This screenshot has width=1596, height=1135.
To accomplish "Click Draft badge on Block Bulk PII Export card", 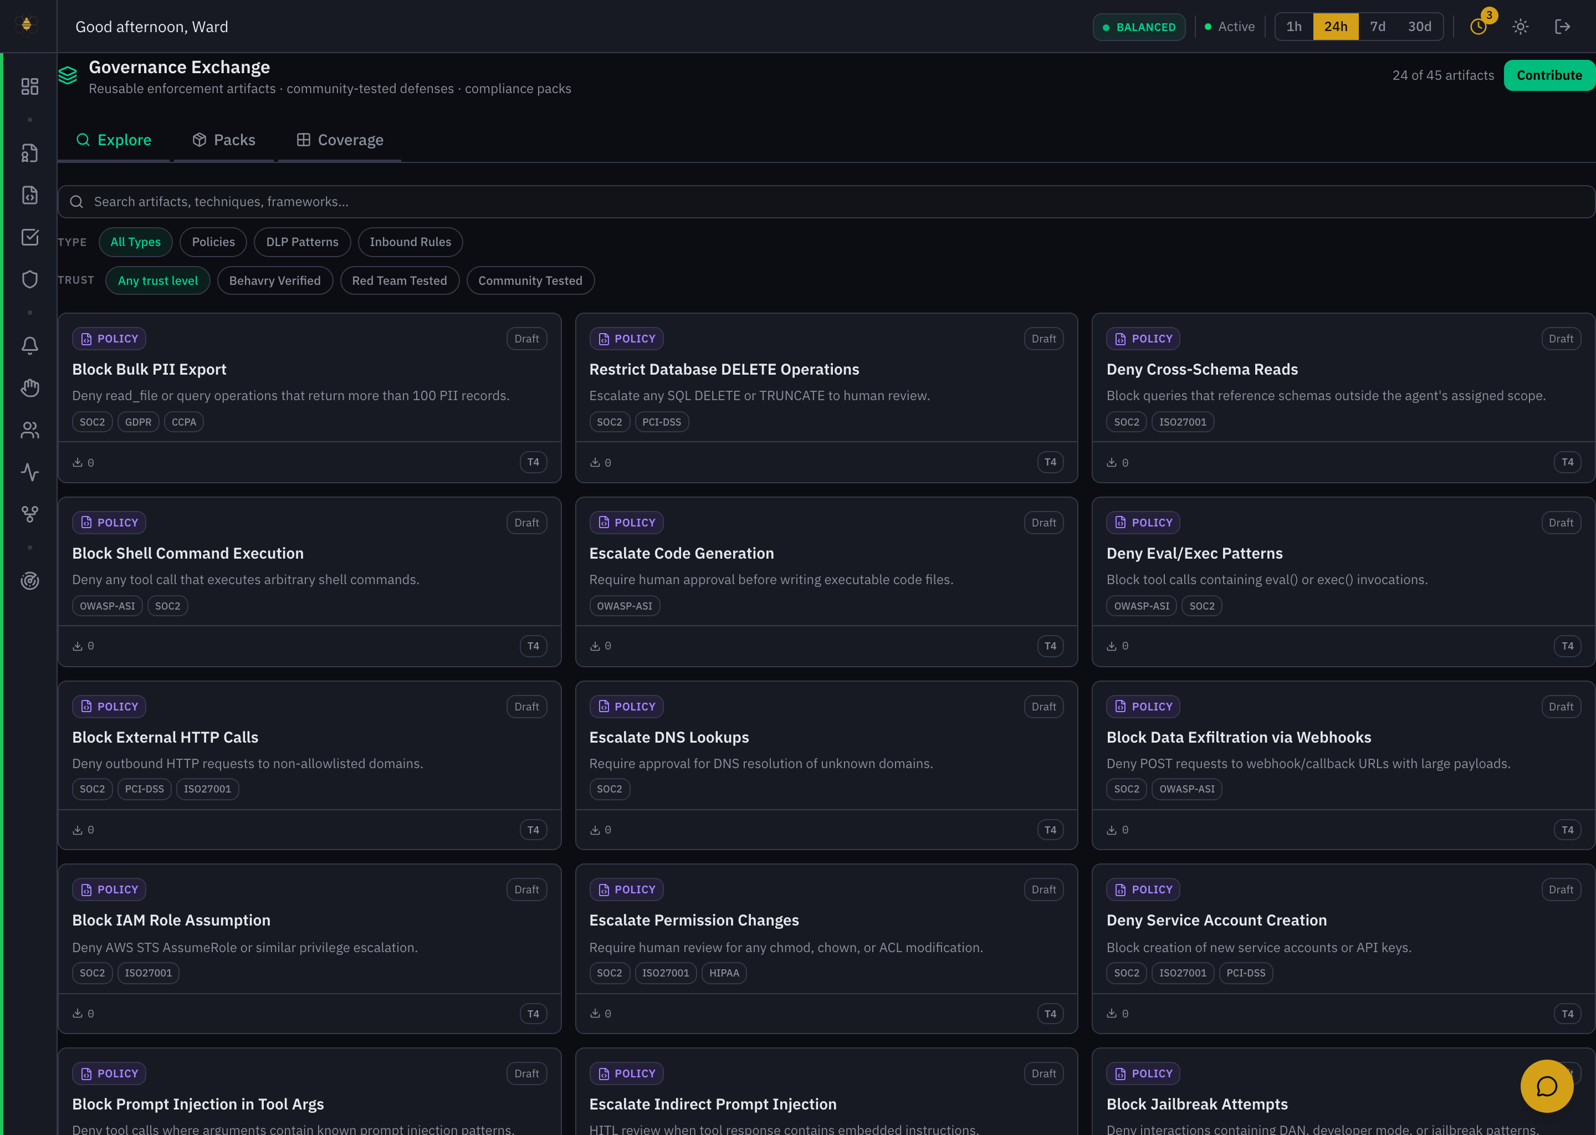I will pyautogui.click(x=527, y=338).
